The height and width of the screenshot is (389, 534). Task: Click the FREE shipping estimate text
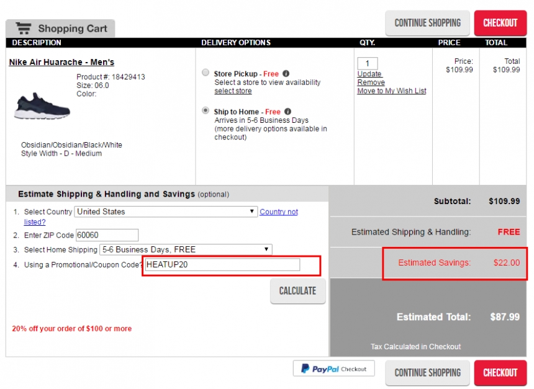click(509, 232)
